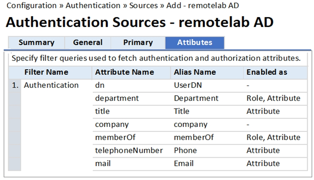Click the Configuration breadcrumb link

click(x=31, y=6)
